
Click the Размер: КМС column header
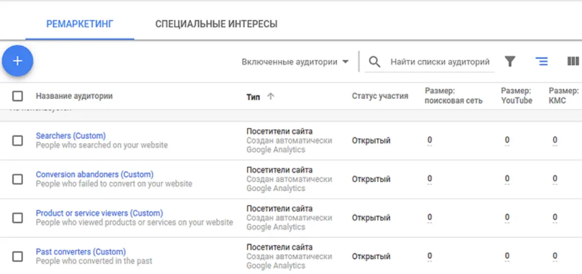(x=563, y=96)
